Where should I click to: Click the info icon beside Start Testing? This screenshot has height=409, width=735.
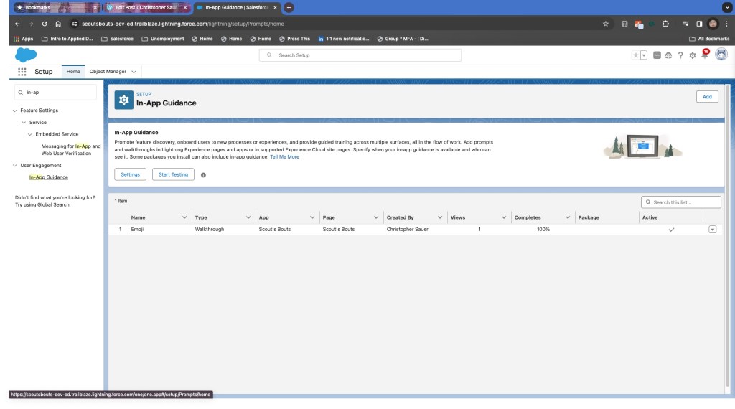coord(204,174)
